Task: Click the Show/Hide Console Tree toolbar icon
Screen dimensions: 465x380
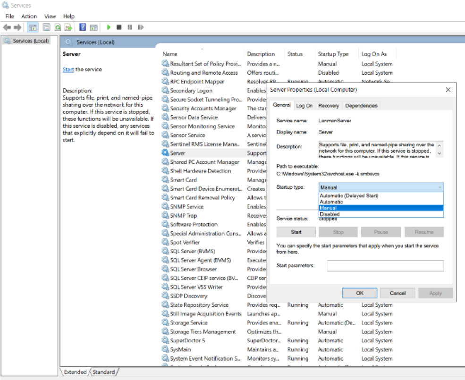Action: click(33, 27)
